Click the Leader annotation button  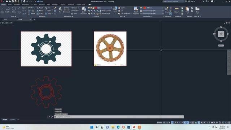click(x=74, y=11)
